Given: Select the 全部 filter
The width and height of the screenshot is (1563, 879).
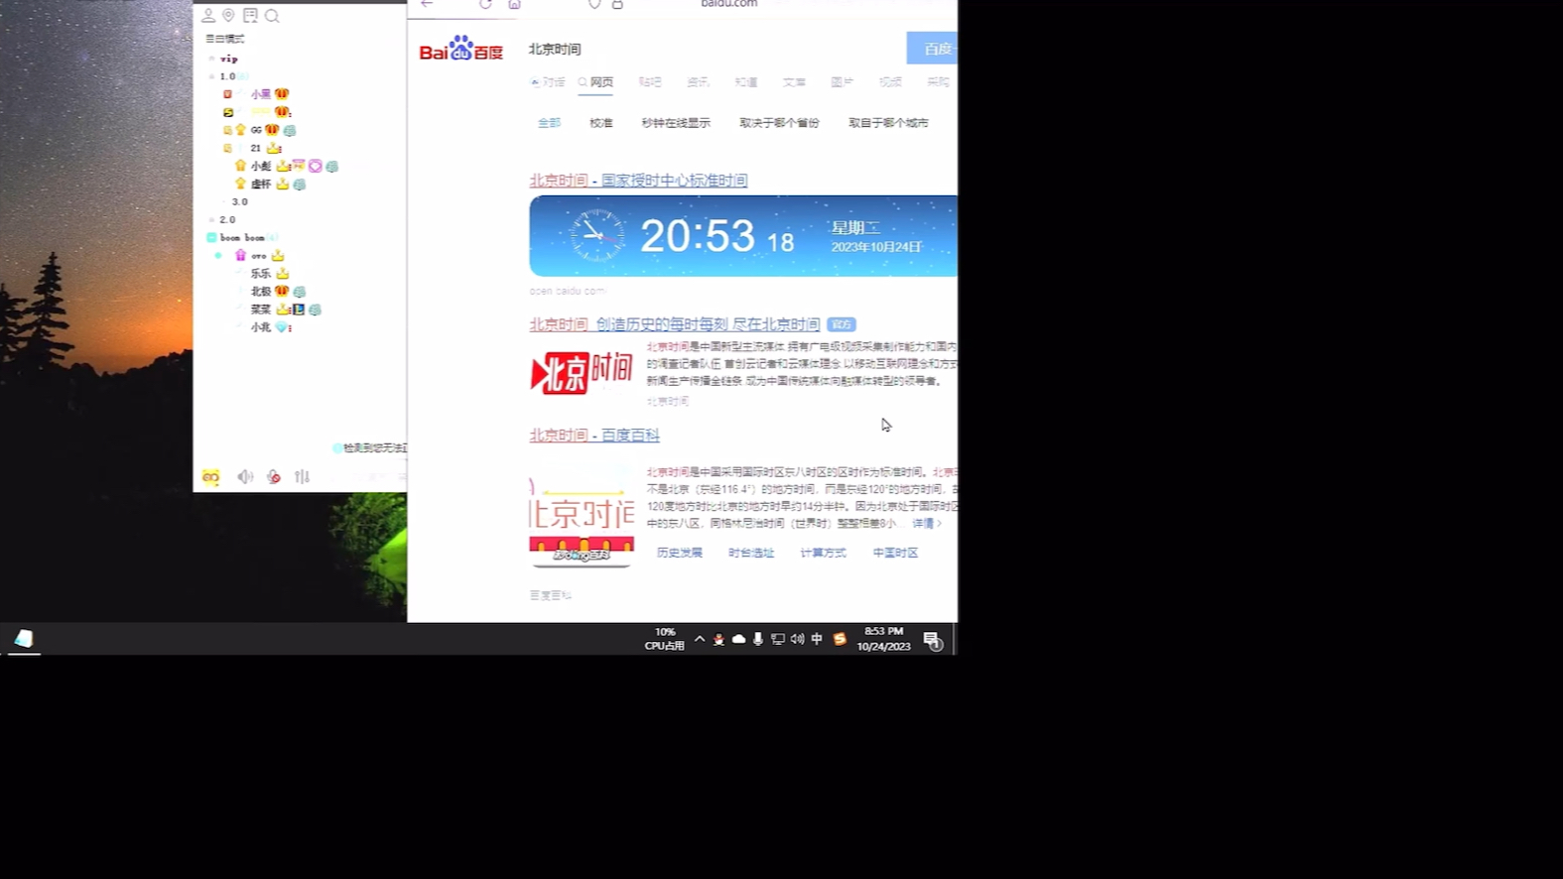Looking at the screenshot, I should (x=549, y=123).
